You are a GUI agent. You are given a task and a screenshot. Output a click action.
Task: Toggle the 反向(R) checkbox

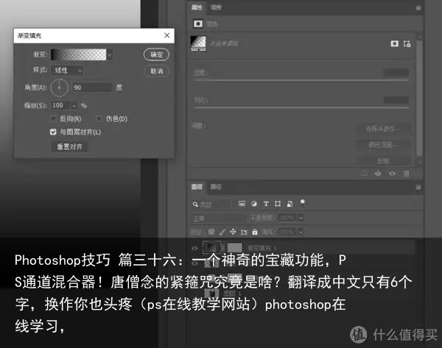[x=53, y=118]
